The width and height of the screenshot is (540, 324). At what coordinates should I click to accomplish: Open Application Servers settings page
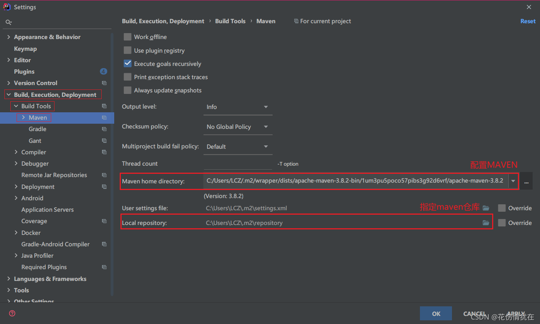48,209
